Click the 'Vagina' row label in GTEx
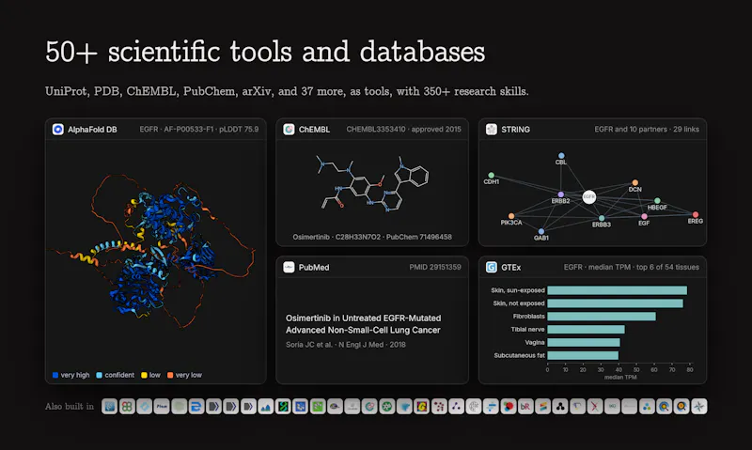752x450 pixels. [x=535, y=342]
